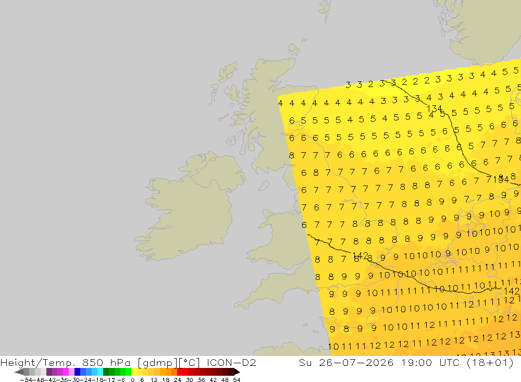This screenshot has height=382, width=521.
Task: Click the date '26-07-2026'
Action: [x=356, y=362]
